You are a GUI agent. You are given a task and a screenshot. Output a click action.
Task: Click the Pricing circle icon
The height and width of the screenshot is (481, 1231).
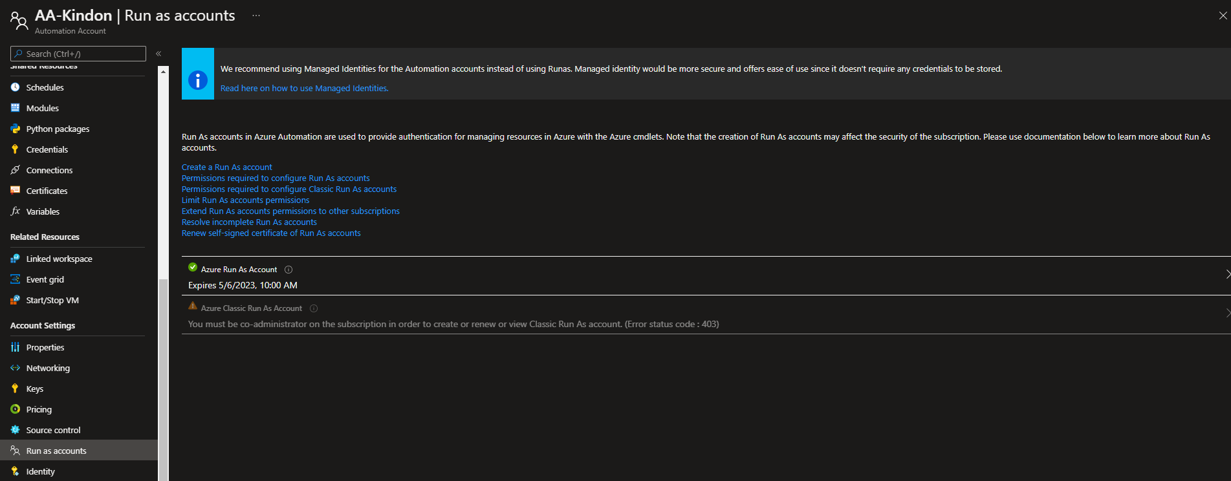[15, 409]
